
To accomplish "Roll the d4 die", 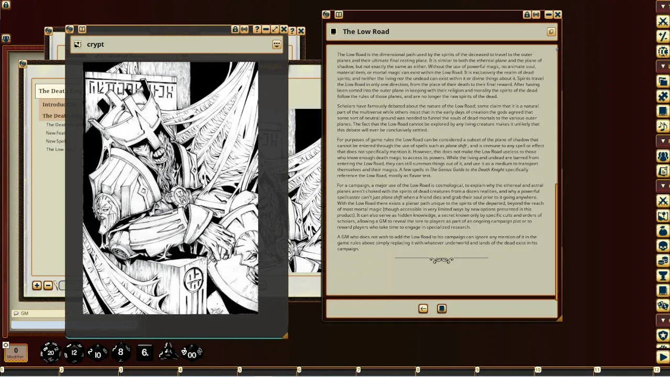I will pyautogui.click(x=169, y=352).
